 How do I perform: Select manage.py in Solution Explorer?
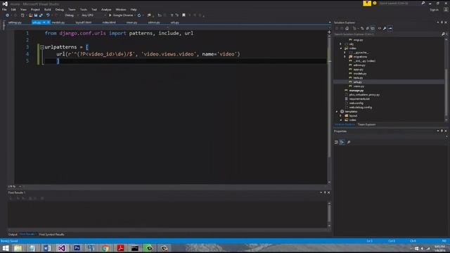(x=356, y=91)
